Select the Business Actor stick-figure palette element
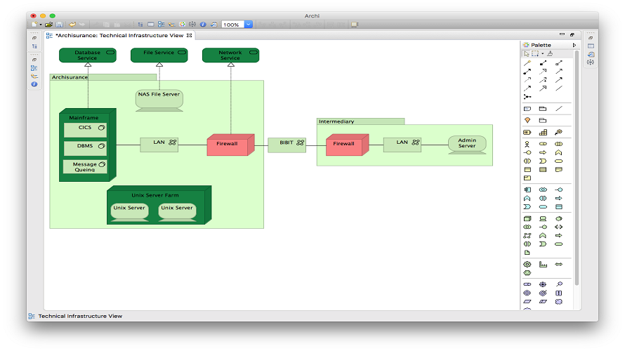625x351 pixels. click(x=527, y=144)
